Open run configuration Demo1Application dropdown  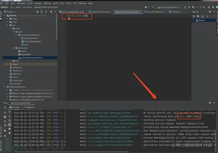169,7
